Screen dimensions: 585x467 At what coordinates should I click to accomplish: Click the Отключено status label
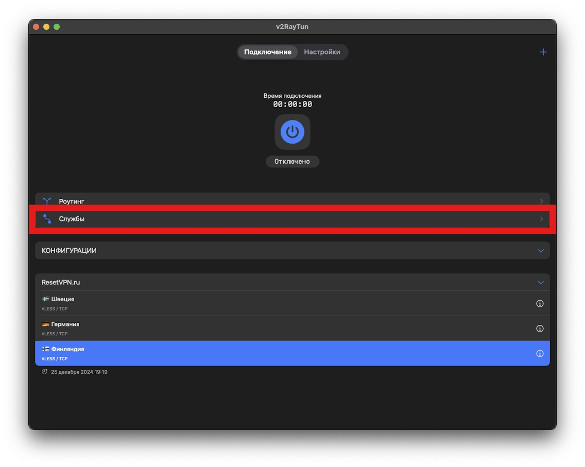click(x=292, y=162)
